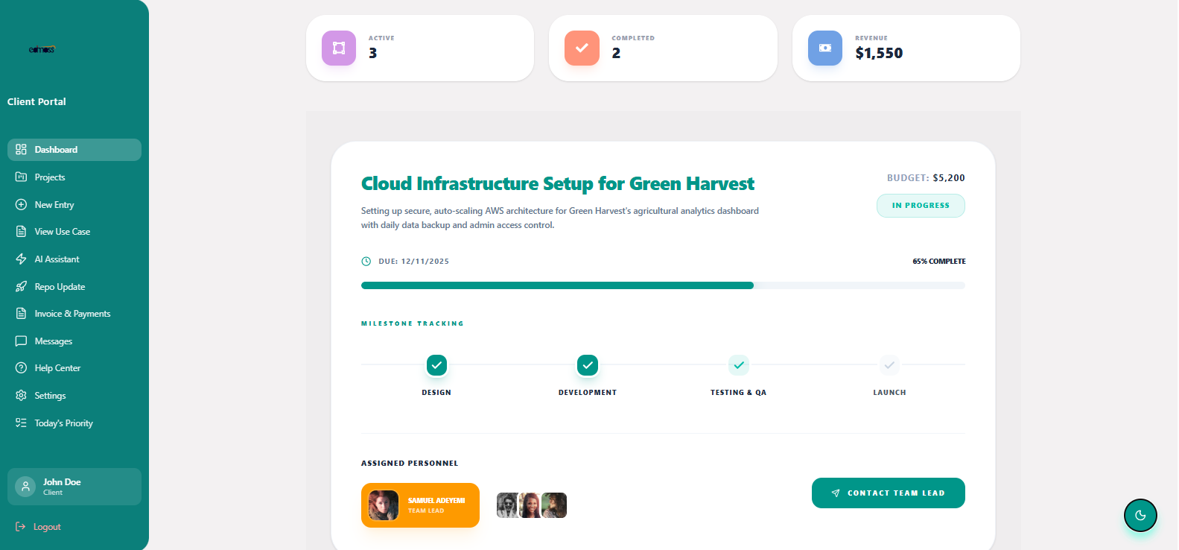Click the New Entry plus icon

pyautogui.click(x=21, y=204)
